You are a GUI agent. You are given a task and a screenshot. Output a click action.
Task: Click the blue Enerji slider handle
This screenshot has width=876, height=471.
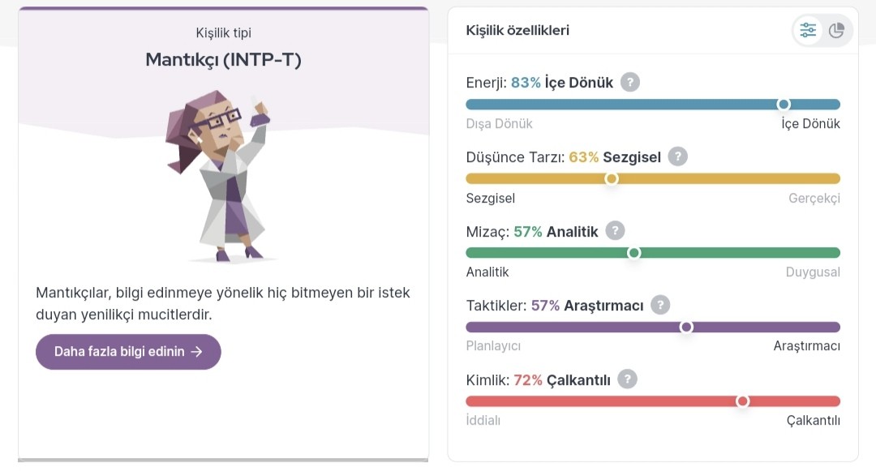click(784, 105)
